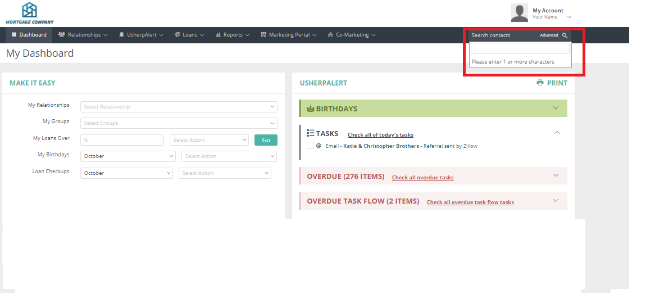Image resolution: width=664 pixels, height=293 pixels.
Task: Click the user avatar picture
Action: (x=520, y=12)
